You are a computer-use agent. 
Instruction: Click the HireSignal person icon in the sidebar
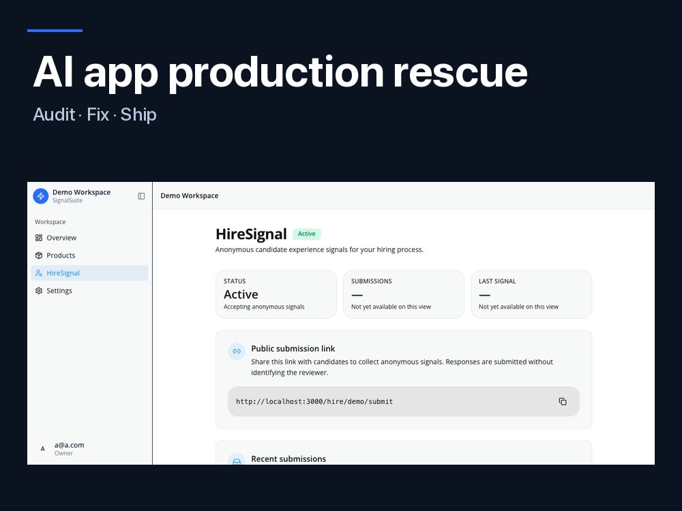coord(39,273)
